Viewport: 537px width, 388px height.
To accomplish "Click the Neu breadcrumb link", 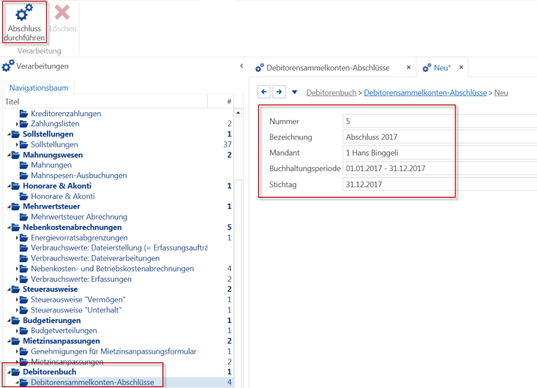I will pyautogui.click(x=501, y=93).
